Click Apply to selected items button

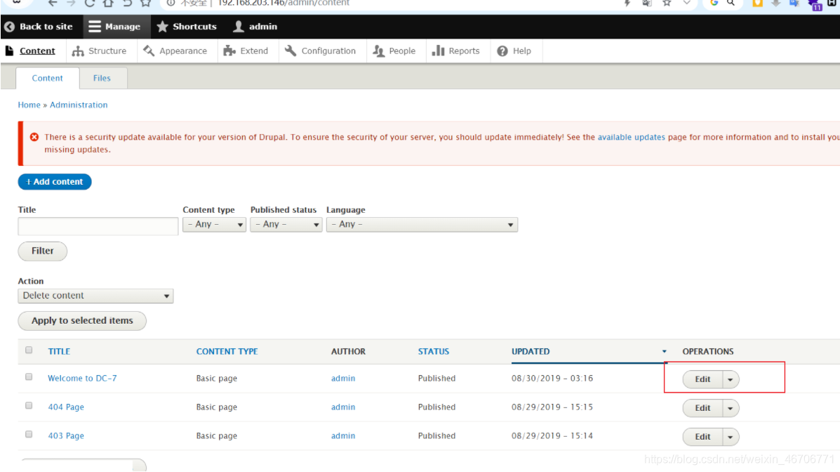click(82, 321)
